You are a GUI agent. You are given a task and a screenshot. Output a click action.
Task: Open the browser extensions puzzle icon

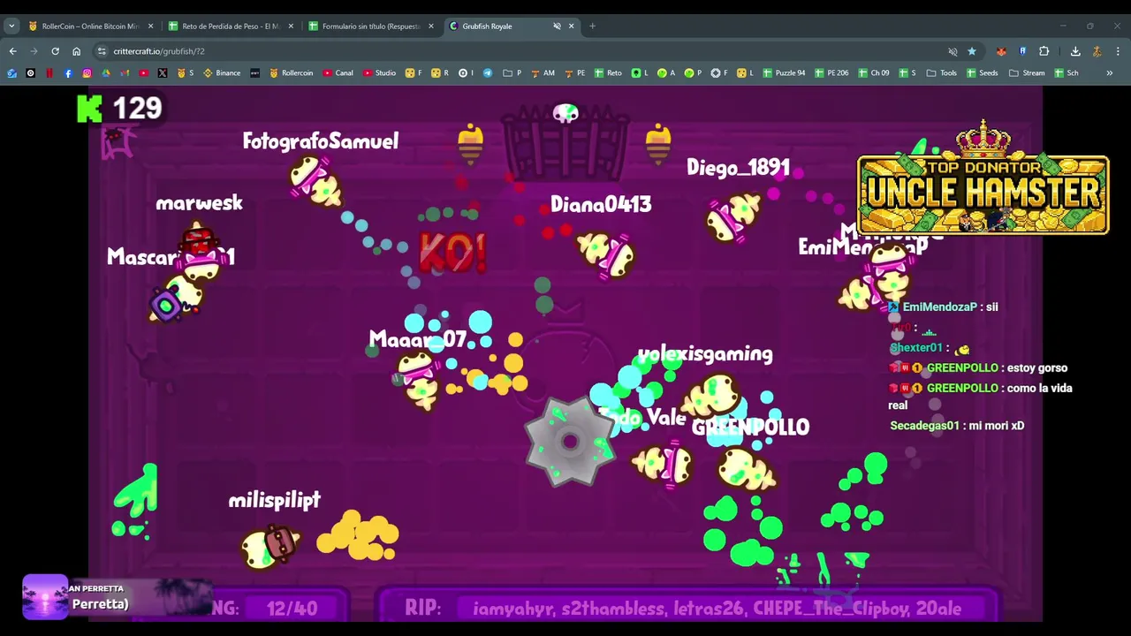tap(1044, 51)
